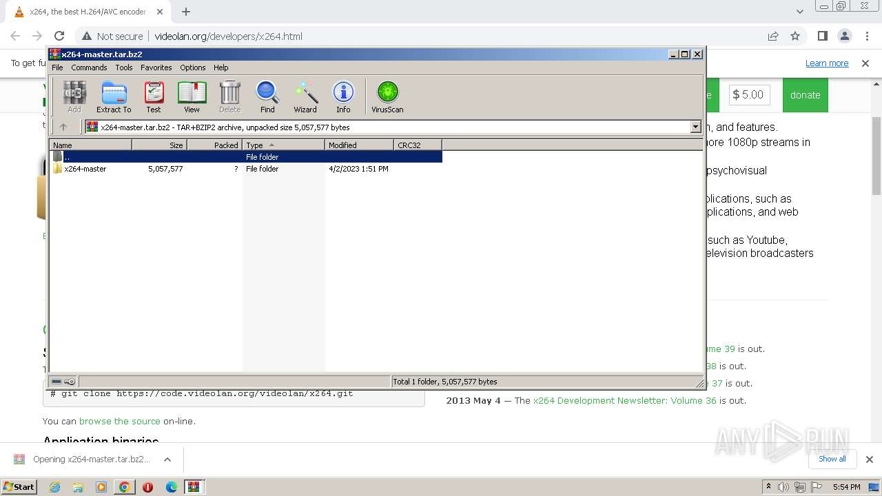Open the File menu in WinRAR

click(x=57, y=68)
